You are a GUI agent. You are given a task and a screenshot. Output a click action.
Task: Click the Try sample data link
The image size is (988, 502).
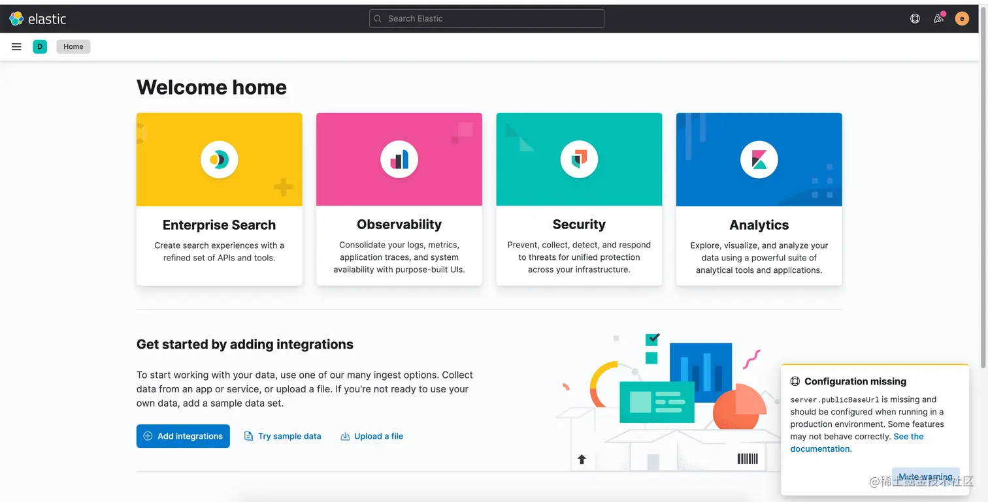(x=283, y=436)
